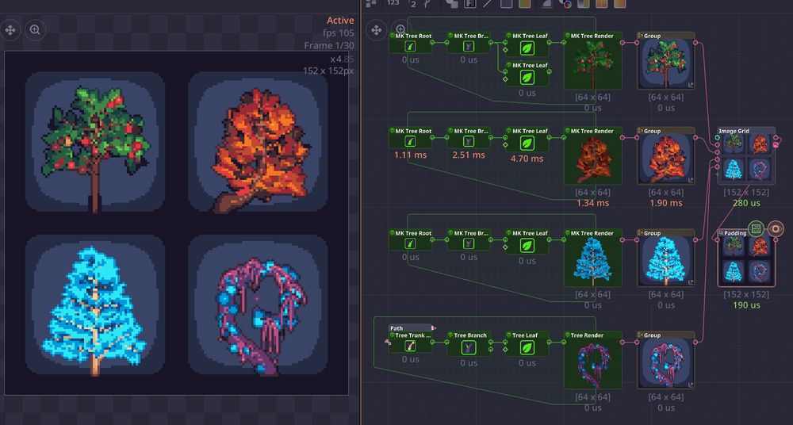Select the Path node above Tree Trunk
Image resolution: width=793 pixels, height=425 pixels.
point(410,327)
